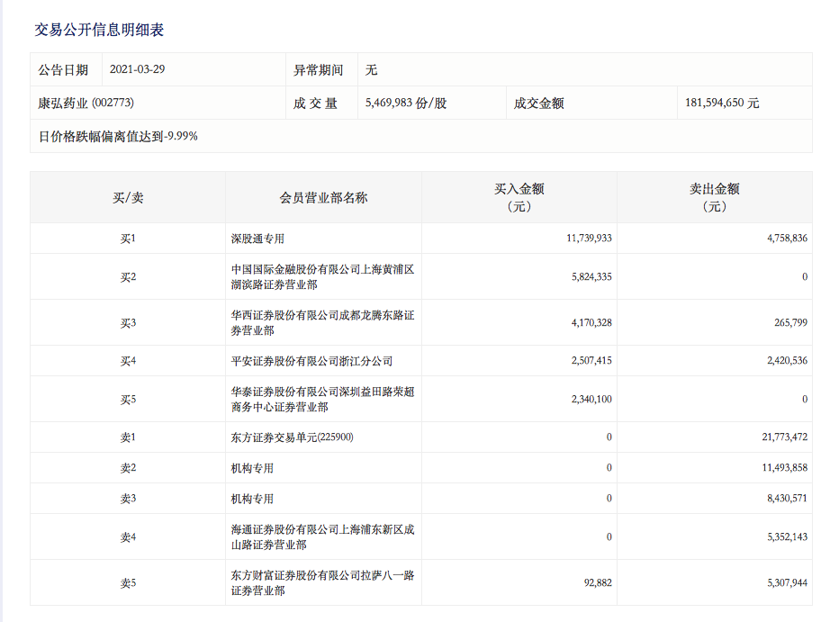Select buy amount 11,739,933
Image resolution: width=839 pixels, height=622 pixels.
(589, 238)
